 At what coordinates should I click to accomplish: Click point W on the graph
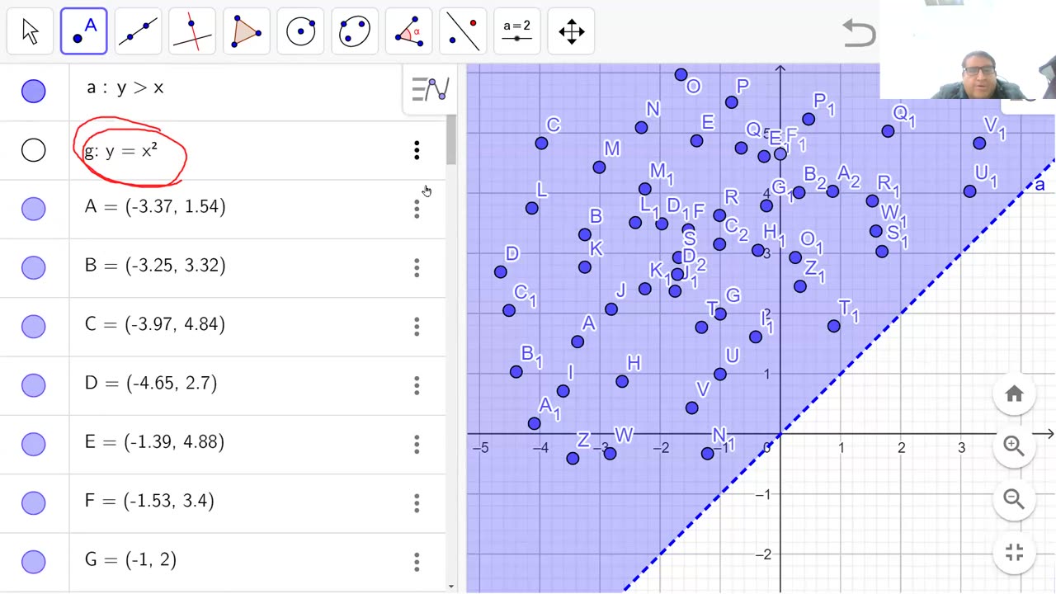(610, 453)
